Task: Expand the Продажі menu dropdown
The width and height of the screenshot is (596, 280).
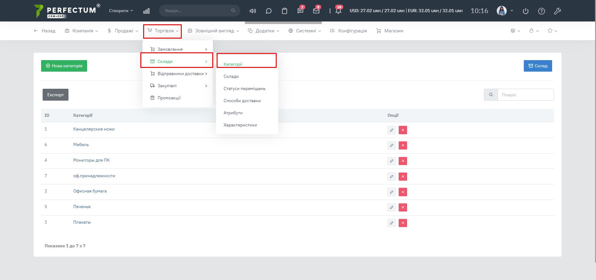Action: pos(123,31)
